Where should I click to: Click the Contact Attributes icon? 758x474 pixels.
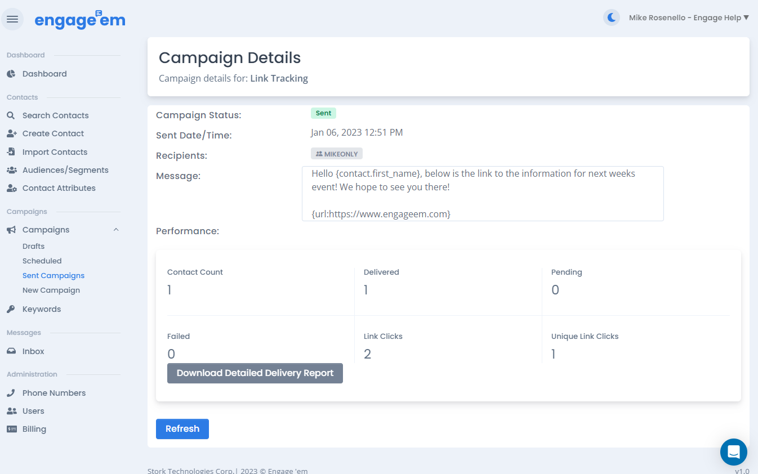(11, 188)
